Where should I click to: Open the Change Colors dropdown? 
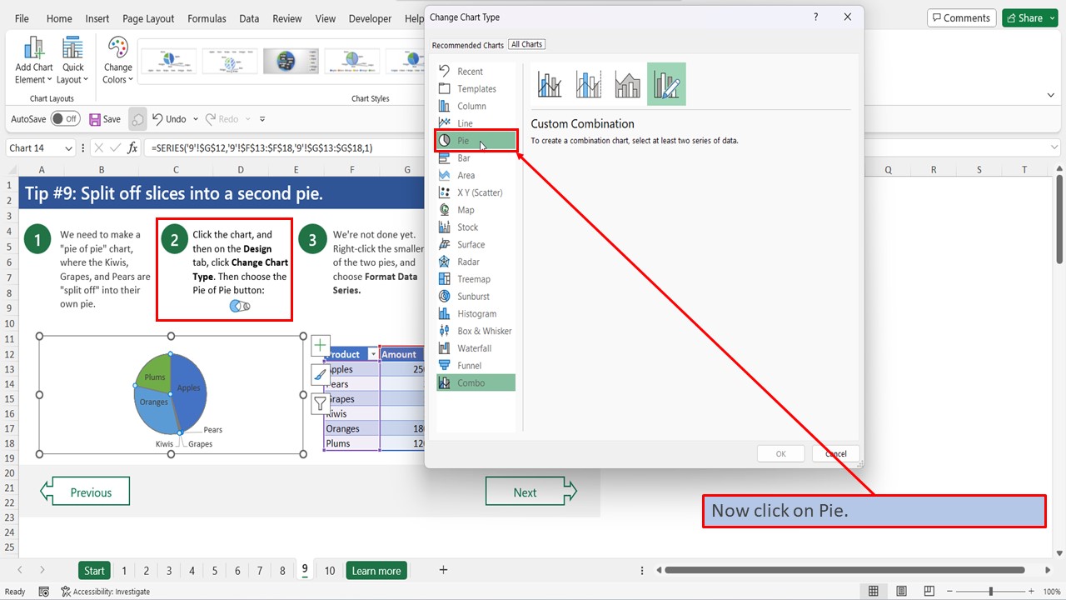(x=118, y=60)
